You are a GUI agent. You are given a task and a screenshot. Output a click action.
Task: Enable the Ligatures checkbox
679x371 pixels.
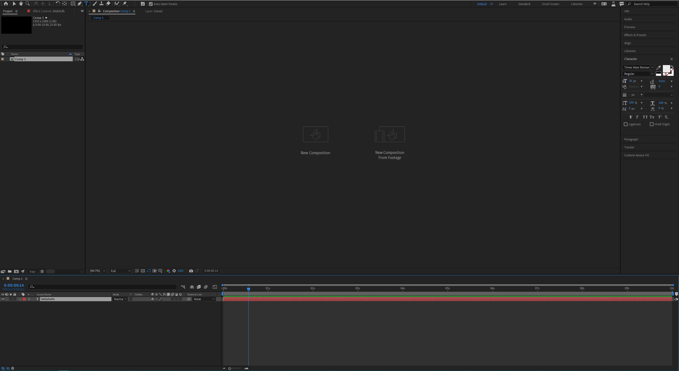click(625, 124)
